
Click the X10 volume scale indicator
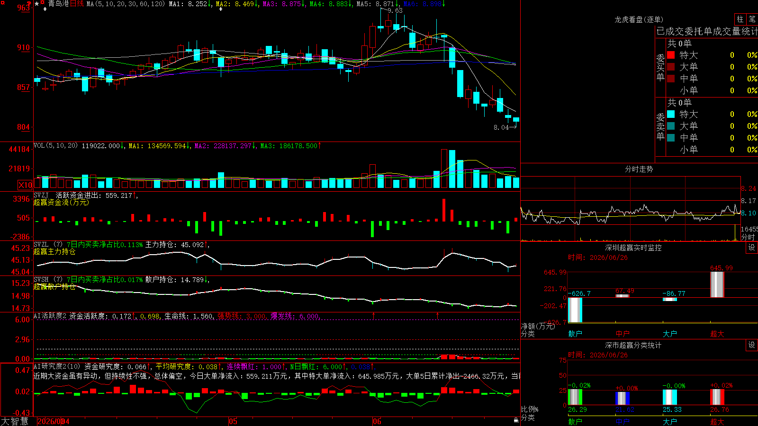pos(25,185)
